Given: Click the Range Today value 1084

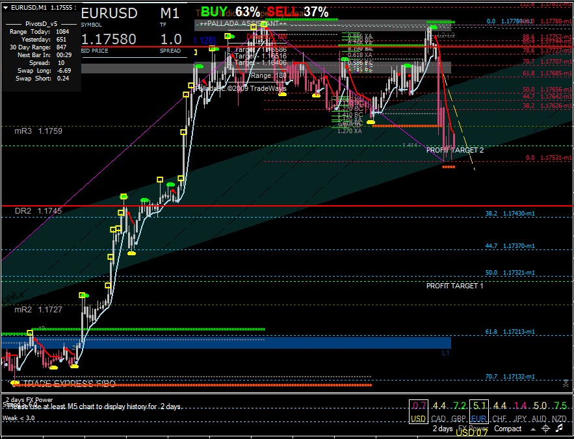Looking at the screenshot, I should pos(62,31).
